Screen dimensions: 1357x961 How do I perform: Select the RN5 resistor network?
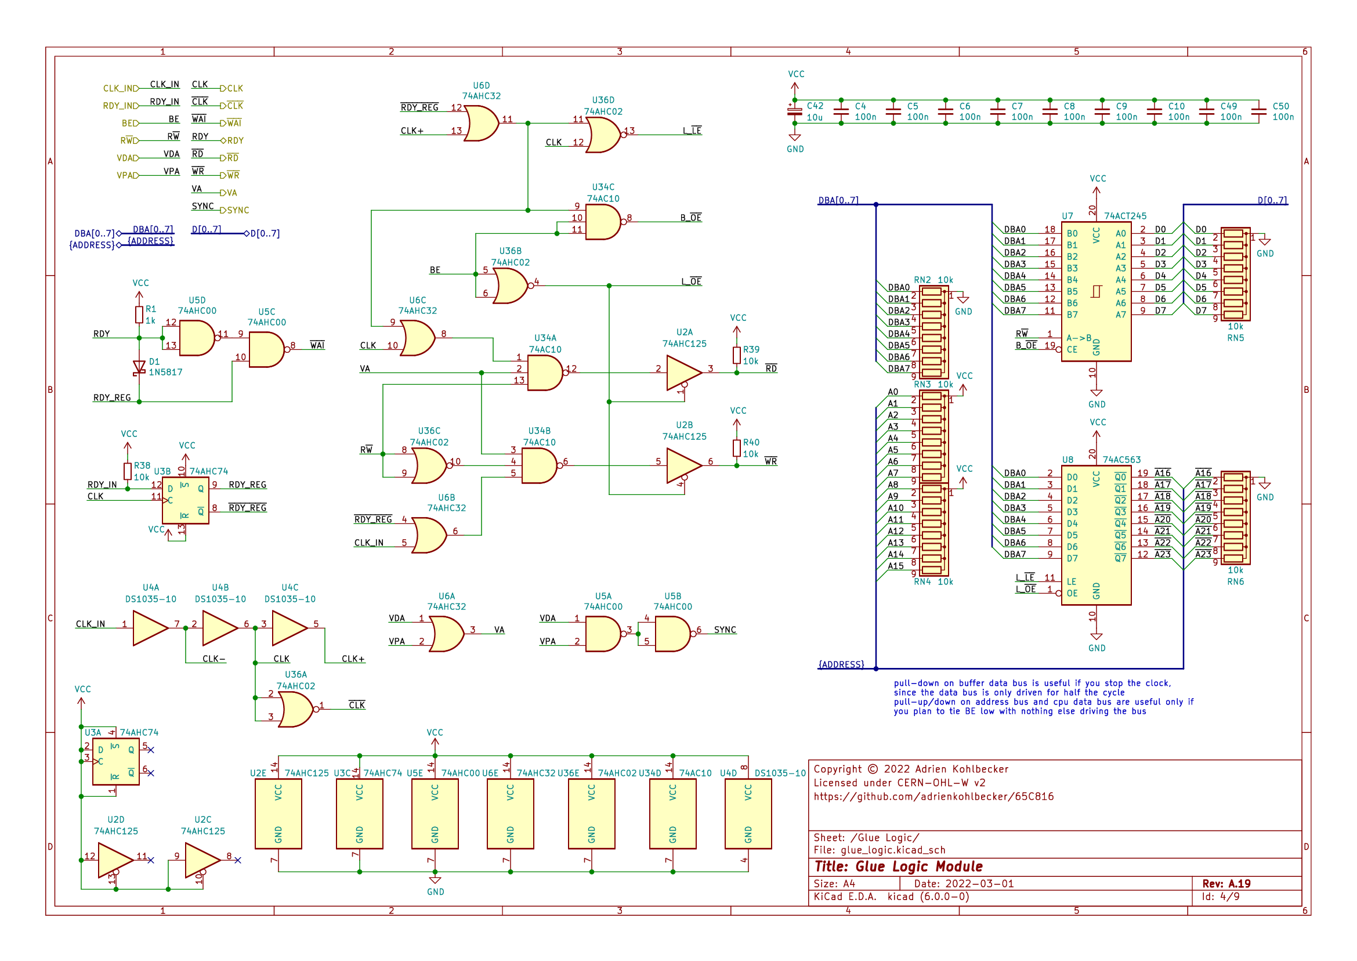click(1236, 274)
